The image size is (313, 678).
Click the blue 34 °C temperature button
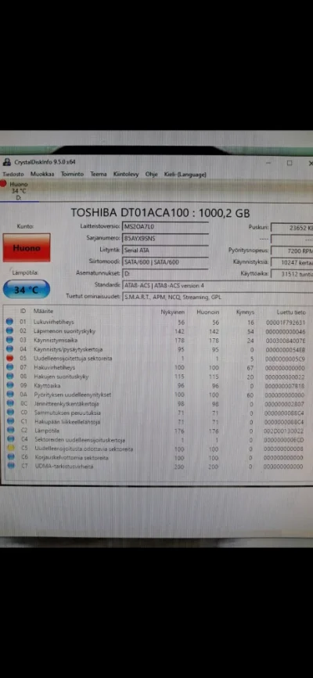[27, 290]
